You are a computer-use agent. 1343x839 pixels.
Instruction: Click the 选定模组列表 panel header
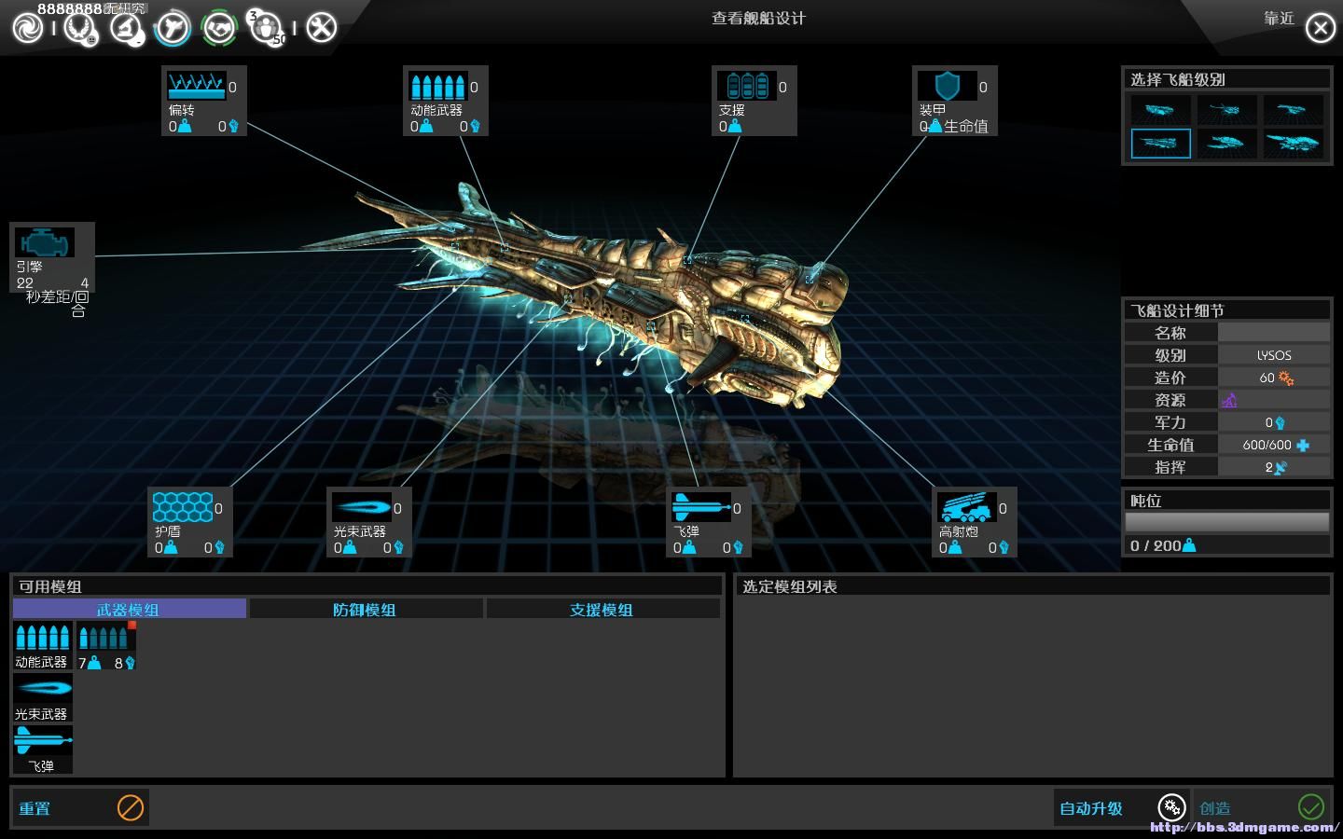[x=1033, y=586]
